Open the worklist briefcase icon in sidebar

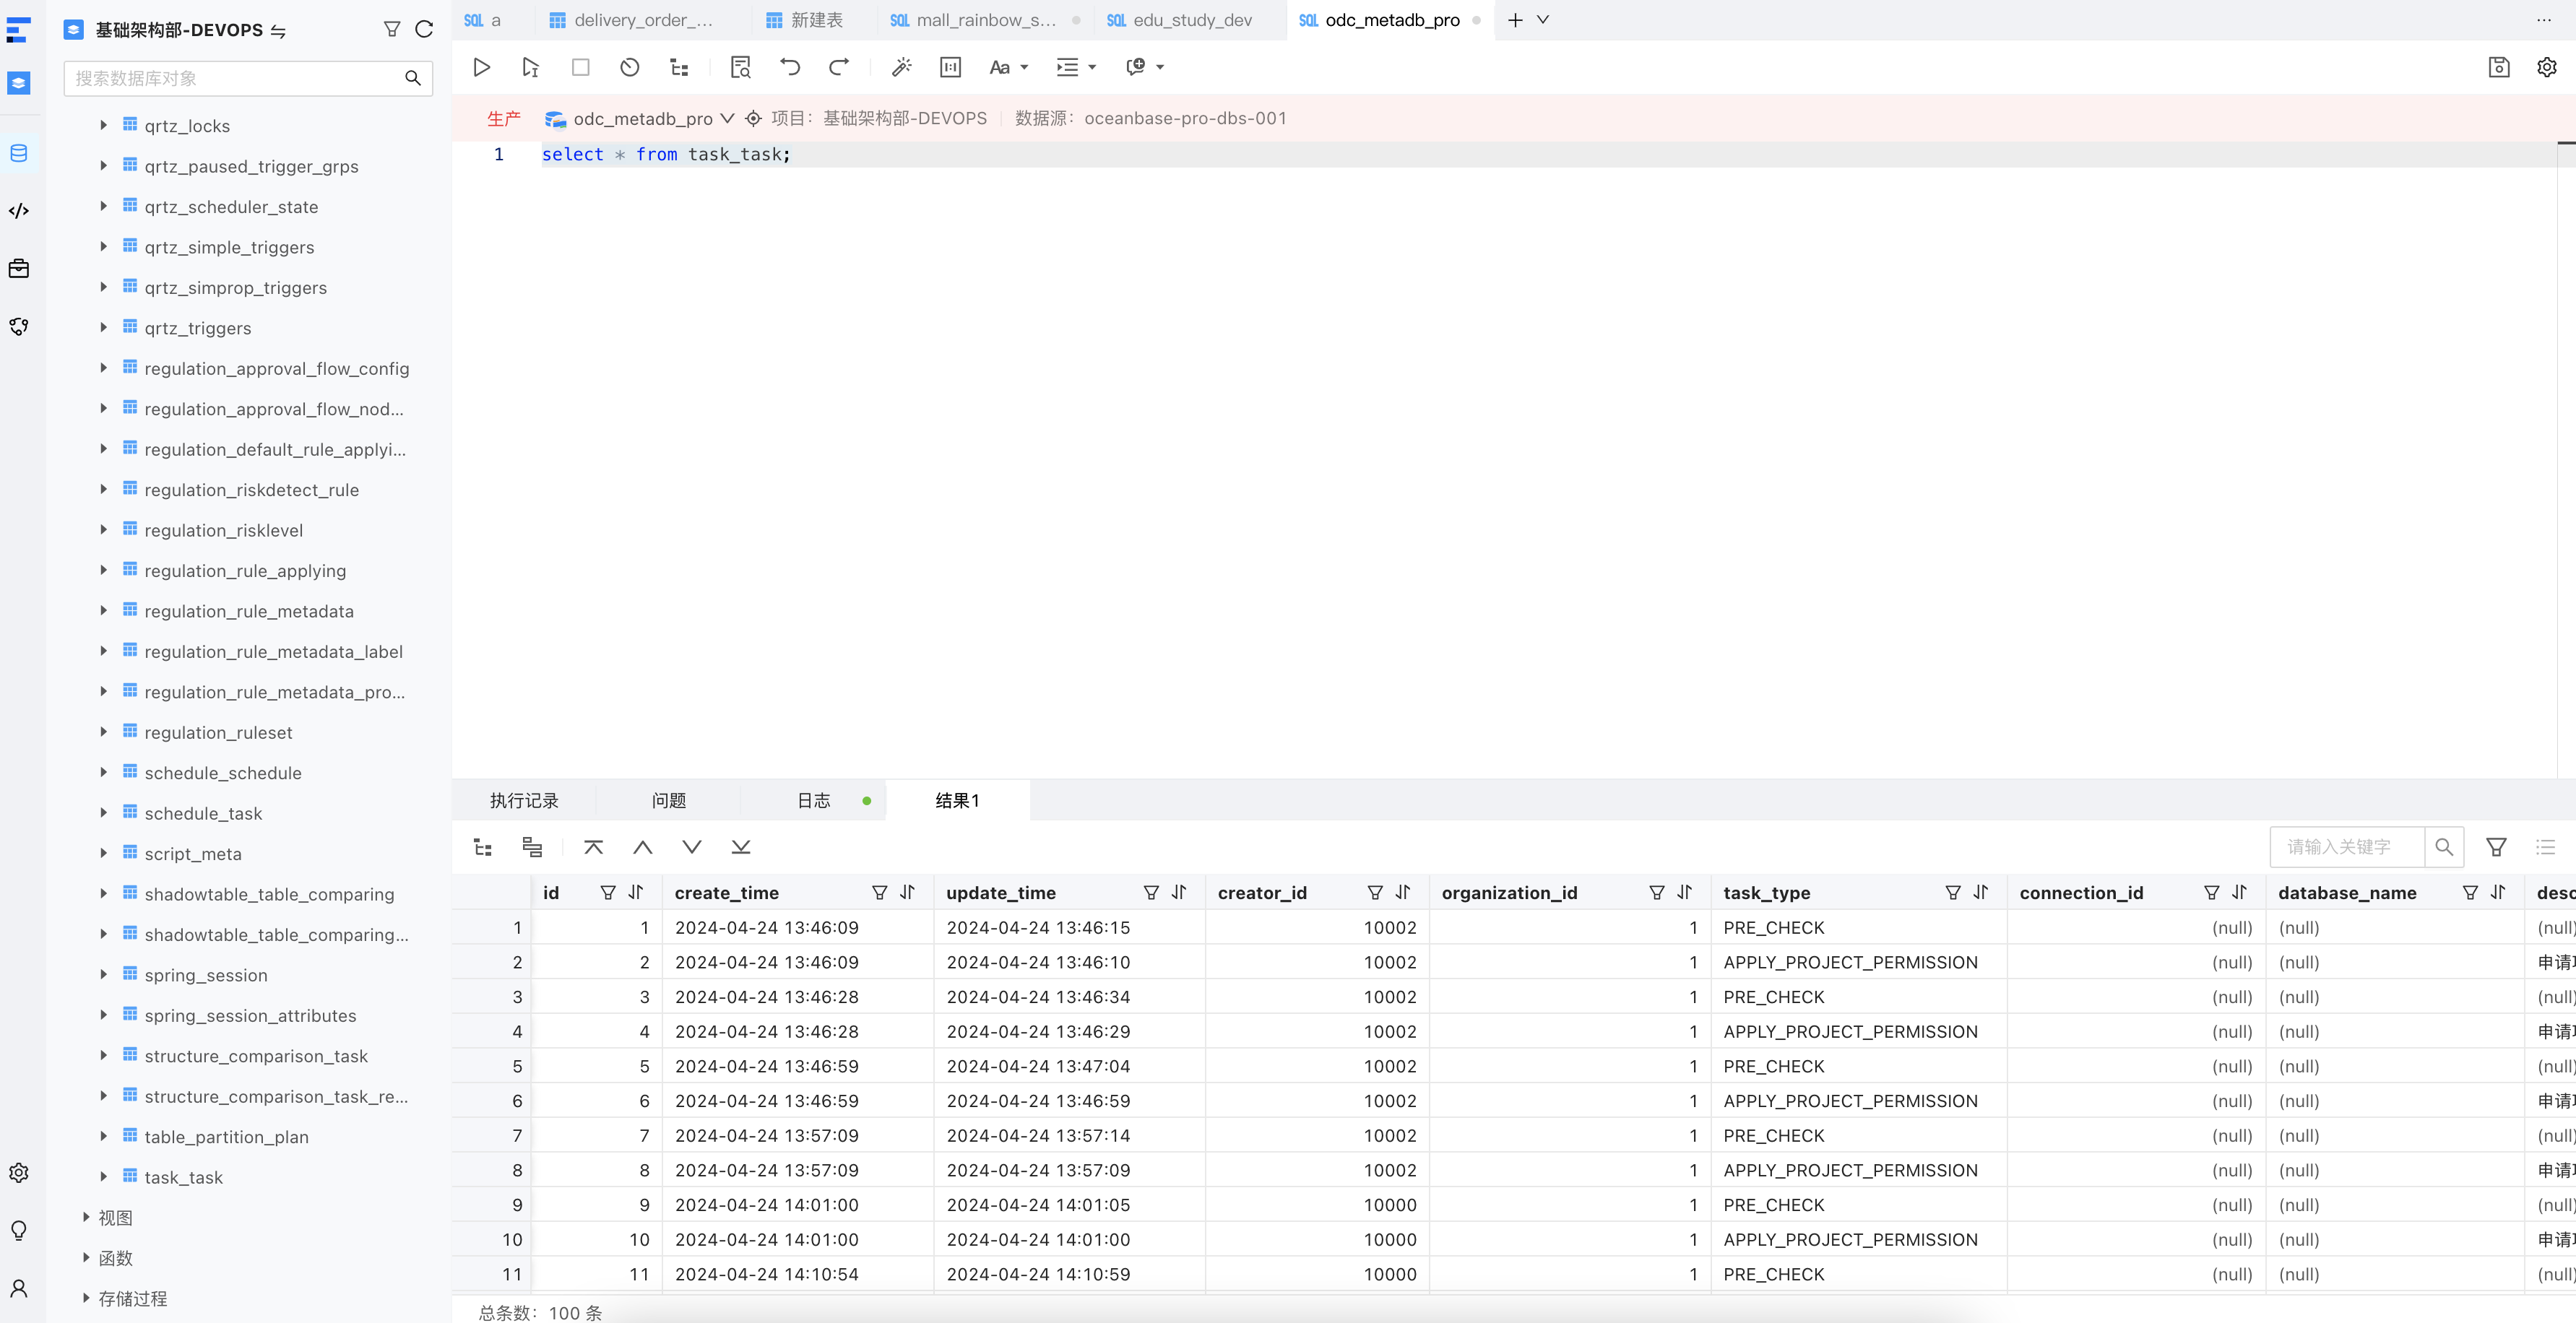click(x=19, y=268)
